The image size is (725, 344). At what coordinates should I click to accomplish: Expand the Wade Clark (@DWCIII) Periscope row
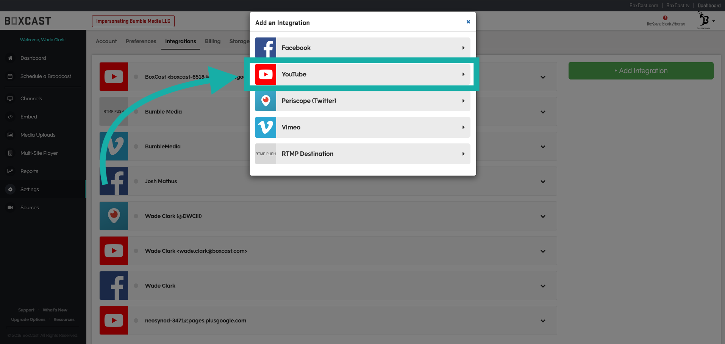tap(543, 216)
